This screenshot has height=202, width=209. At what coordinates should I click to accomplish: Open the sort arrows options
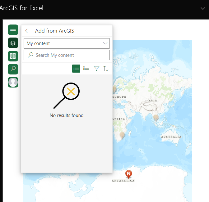click(106, 68)
